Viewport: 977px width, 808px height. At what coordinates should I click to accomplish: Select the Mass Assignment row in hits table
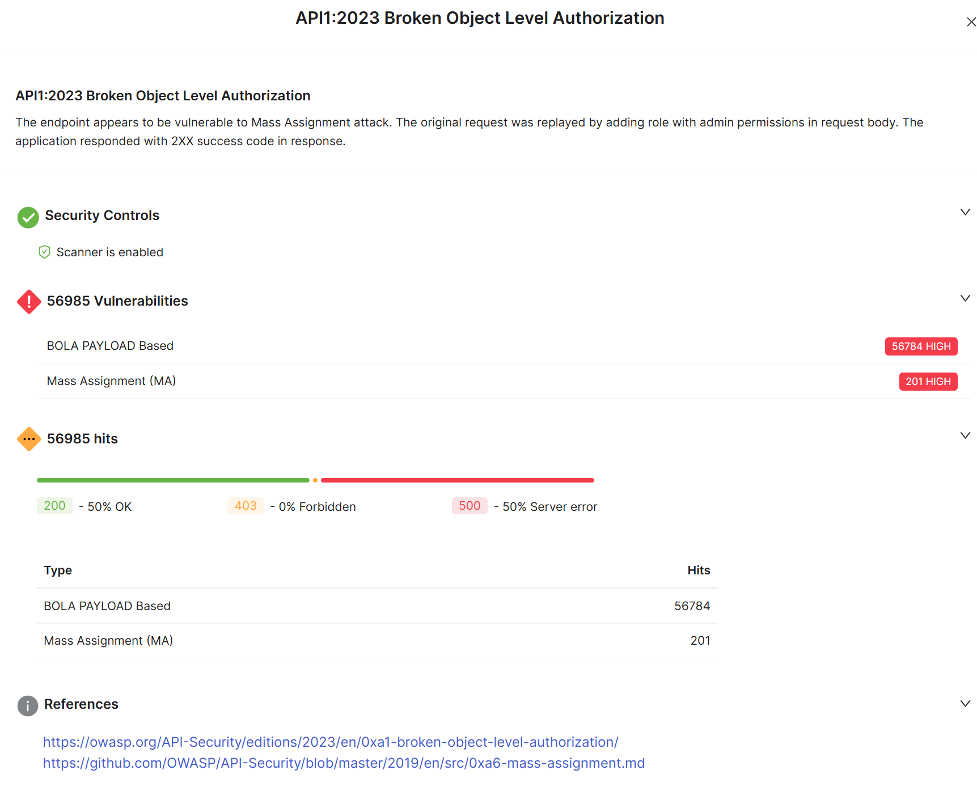coord(377,641)
